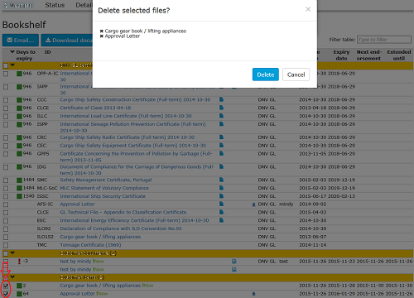Image resolution: width=414 pixels, height=298 pixels.
Task: Click the Expiry date column header
Action: [x=341, y=55]
